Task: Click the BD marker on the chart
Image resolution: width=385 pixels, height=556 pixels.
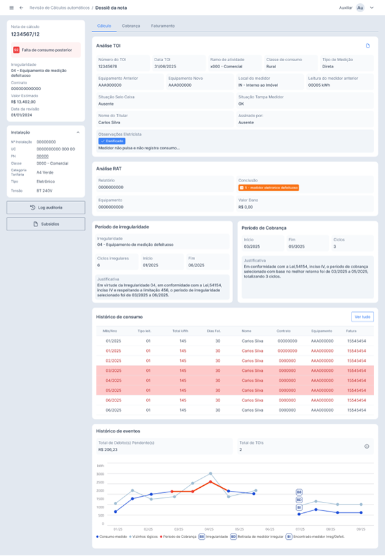Action: pyautogui.click(x=299, y=500)
